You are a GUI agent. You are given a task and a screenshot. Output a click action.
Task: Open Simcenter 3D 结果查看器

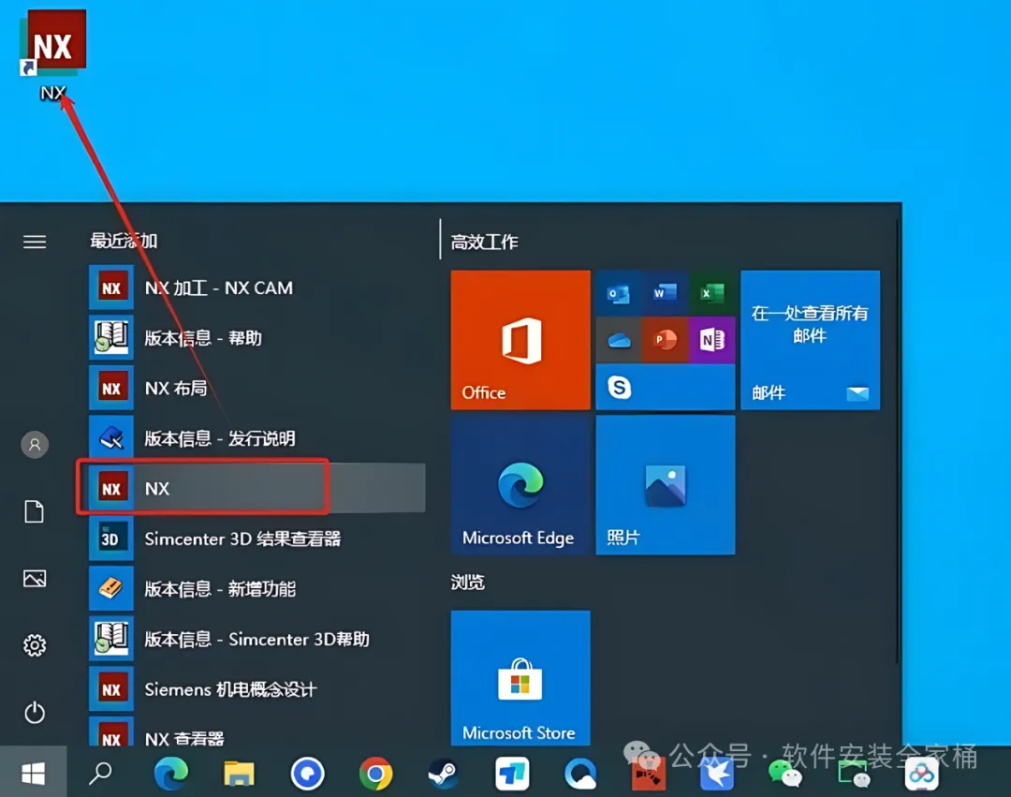(256, 539)
